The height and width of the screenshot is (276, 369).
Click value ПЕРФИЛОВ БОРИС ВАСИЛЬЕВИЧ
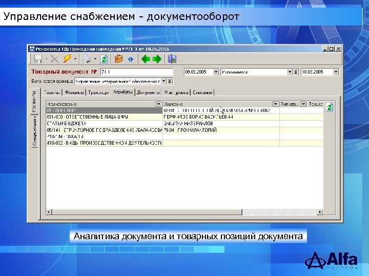(198, 117)
